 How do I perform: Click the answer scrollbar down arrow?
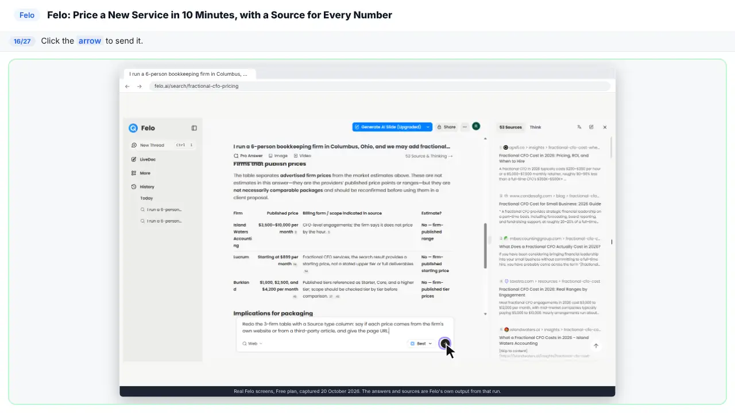pos(486,314)
